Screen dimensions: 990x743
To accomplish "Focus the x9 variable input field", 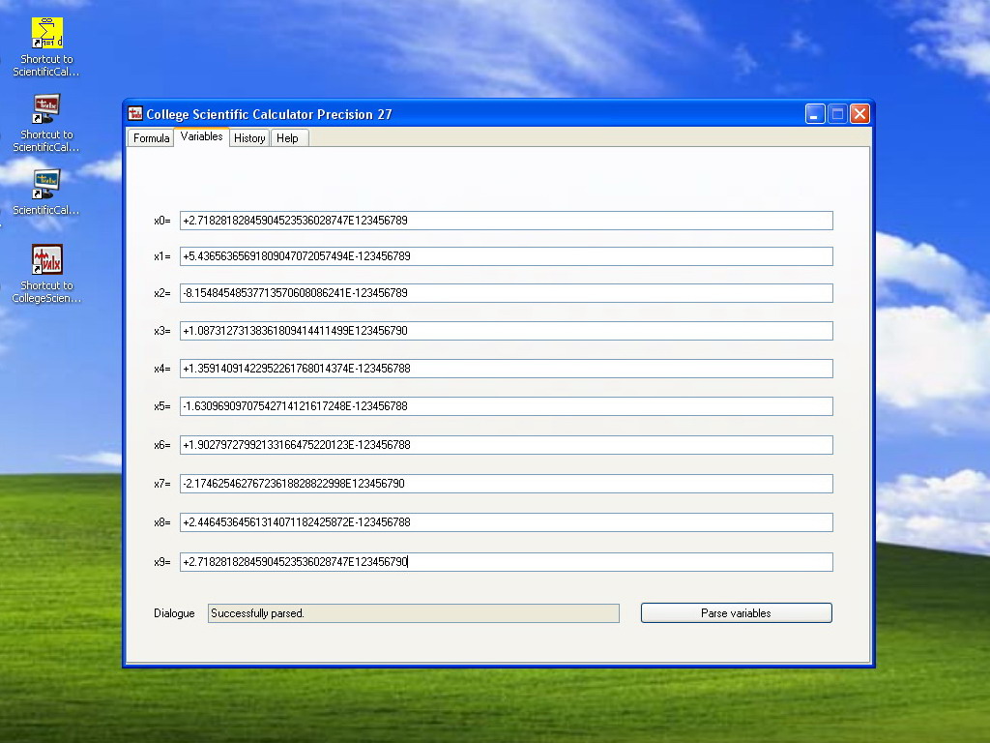I will tap(507, 562).
